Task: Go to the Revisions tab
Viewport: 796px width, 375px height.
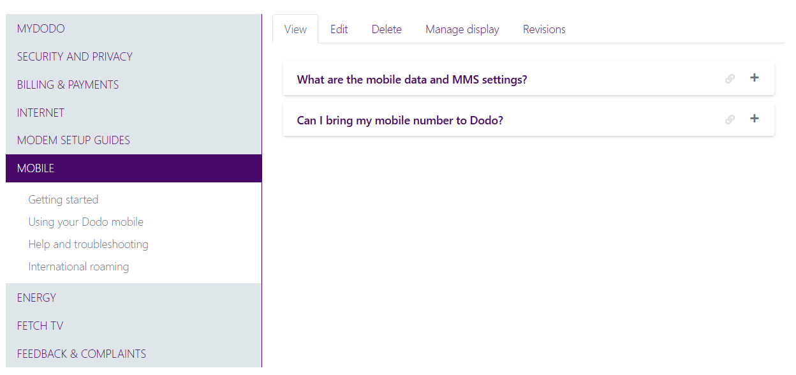Action: [x=544, y=29]
